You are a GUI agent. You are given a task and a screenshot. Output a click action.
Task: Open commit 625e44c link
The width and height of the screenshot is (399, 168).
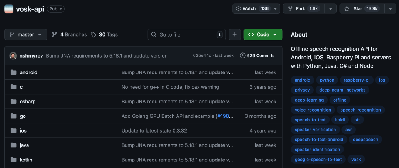pyautogui.click(x=202, y=56)
